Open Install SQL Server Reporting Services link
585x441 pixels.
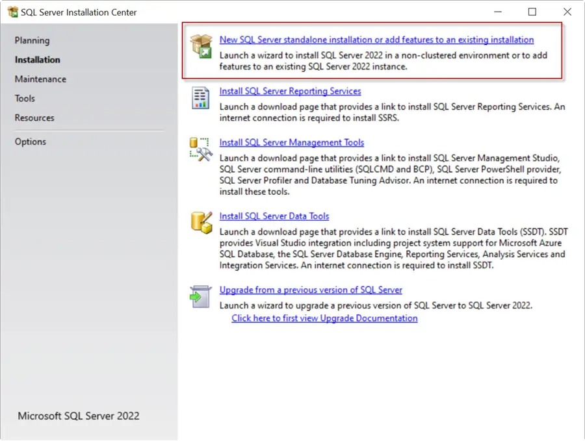[x=291, y=91]
